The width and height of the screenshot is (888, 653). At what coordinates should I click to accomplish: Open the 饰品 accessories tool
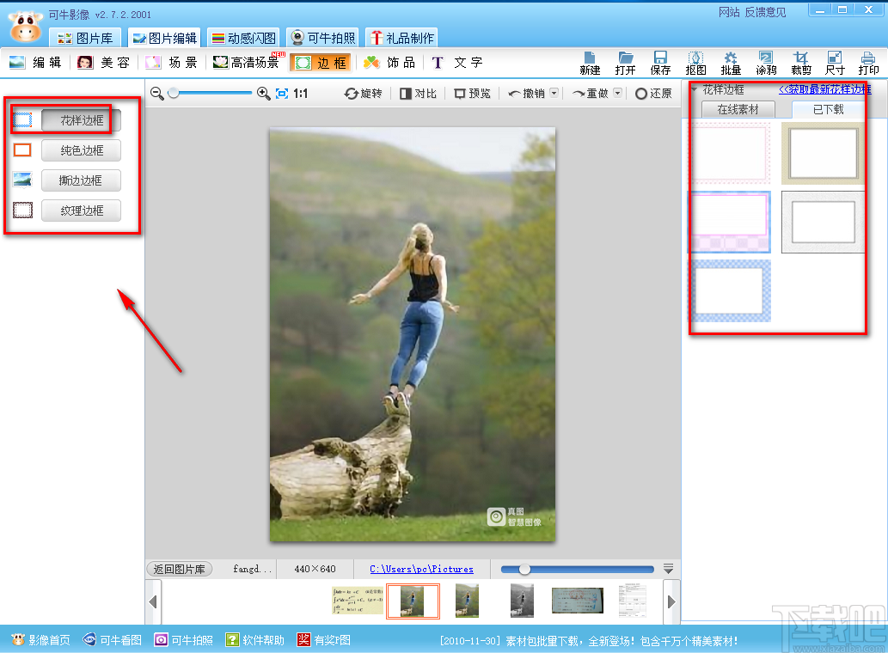(389, 63)
